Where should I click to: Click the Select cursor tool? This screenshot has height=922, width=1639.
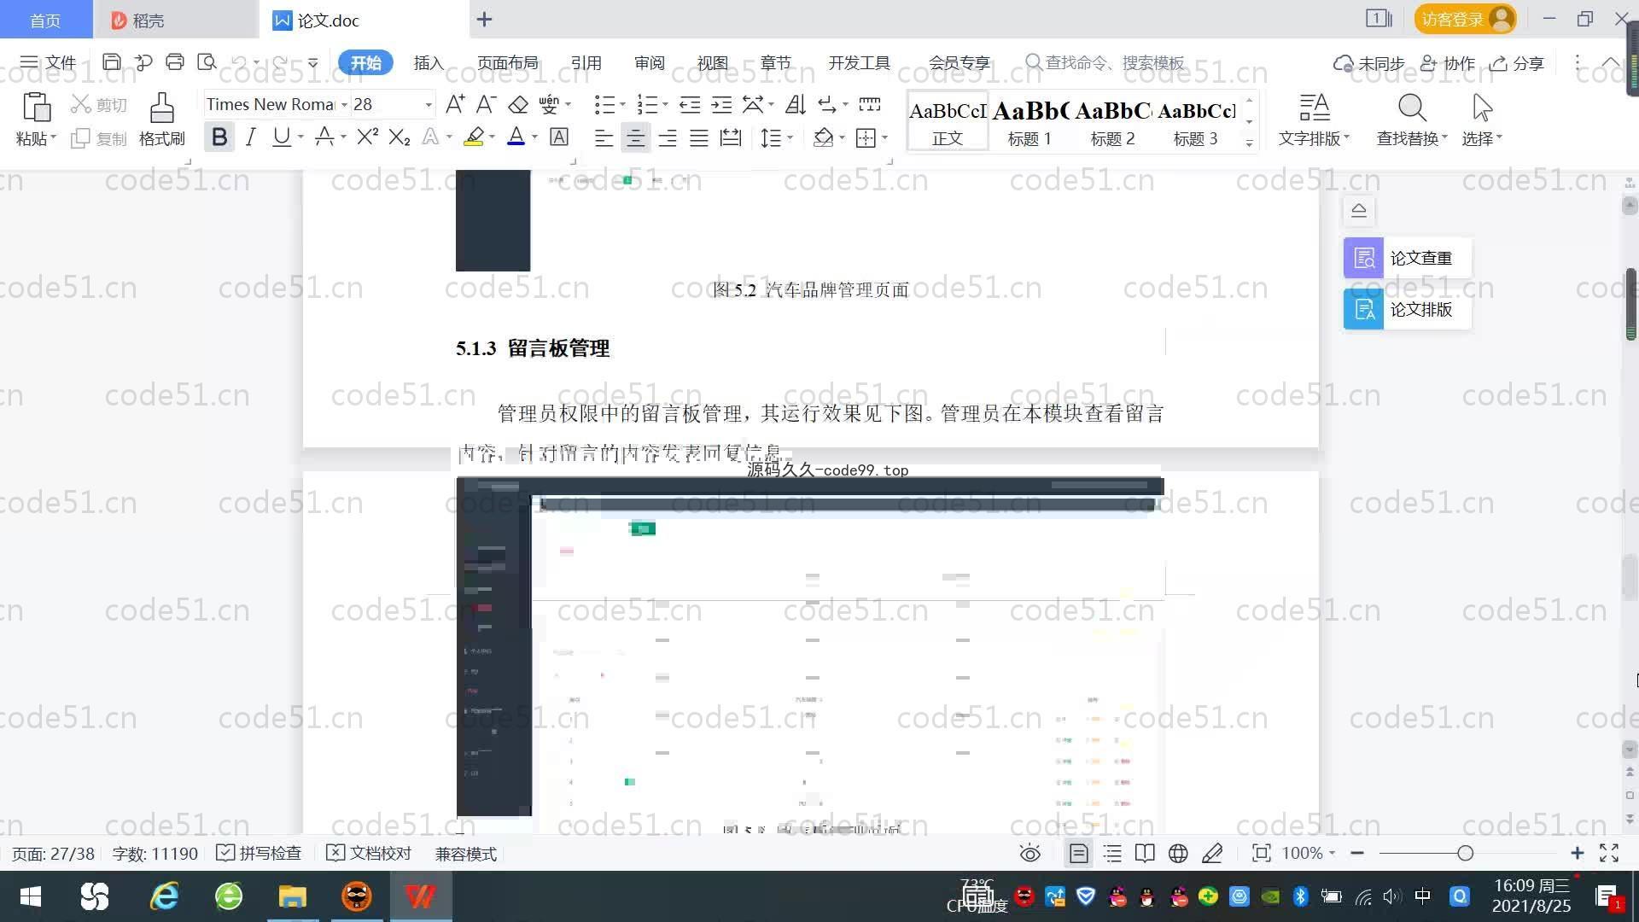[x=1482, y=108]
